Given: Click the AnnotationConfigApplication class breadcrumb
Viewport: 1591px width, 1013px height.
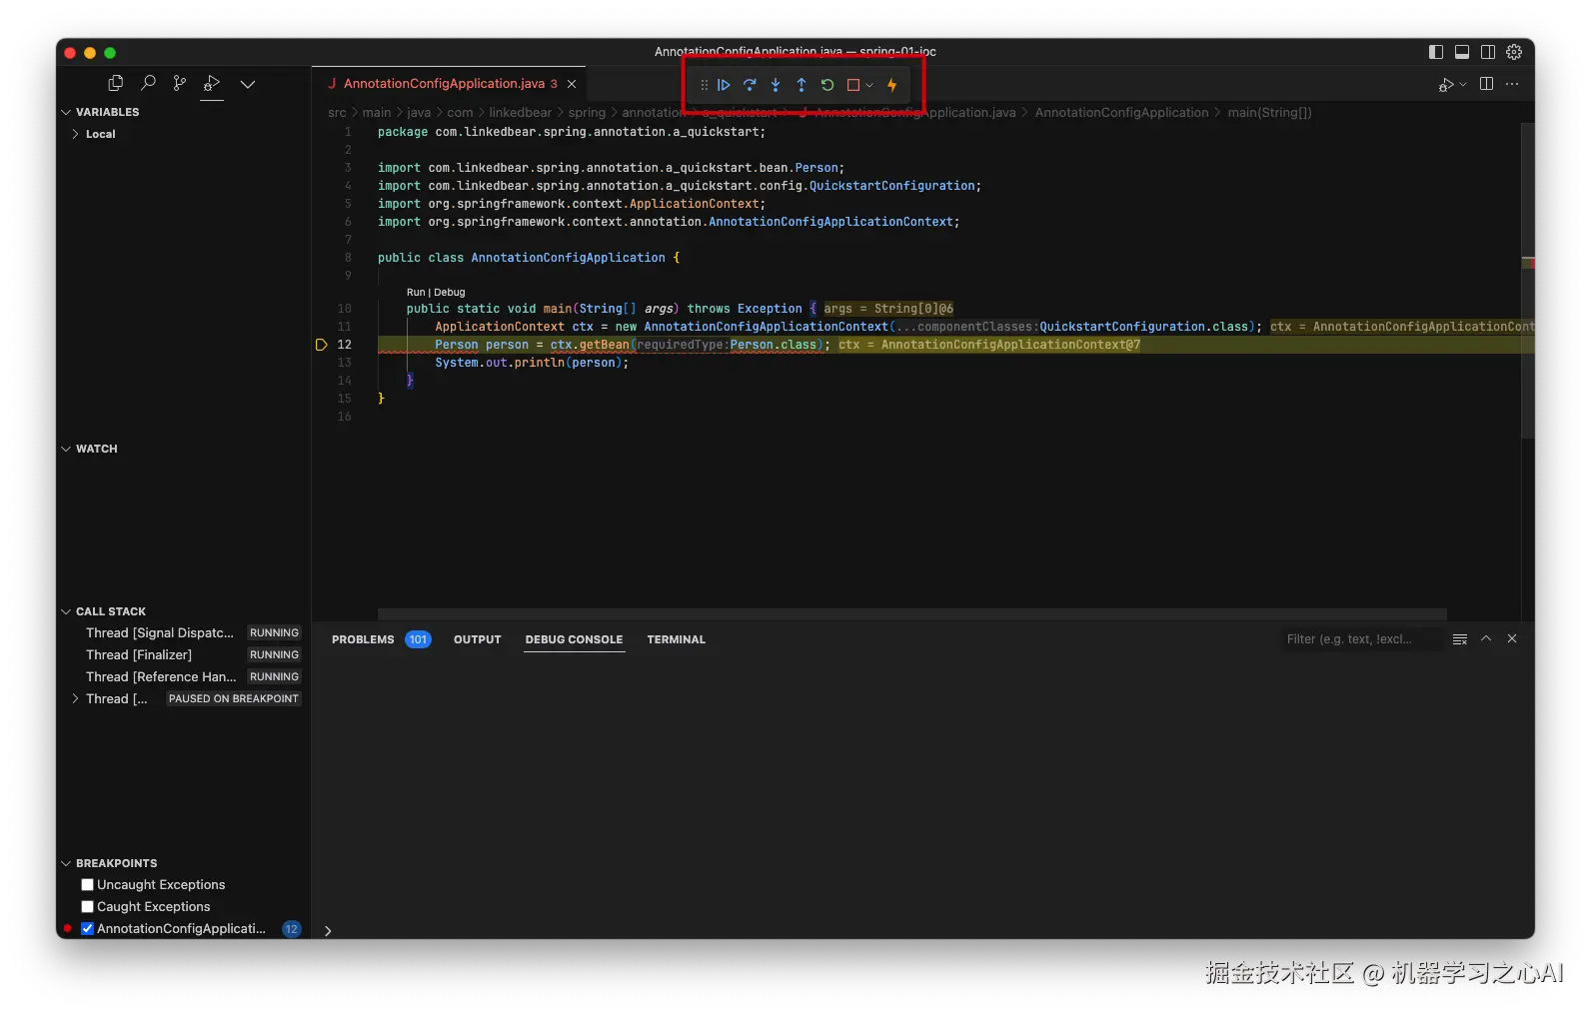Looking at the screenshot, I should coord(1121,113).
